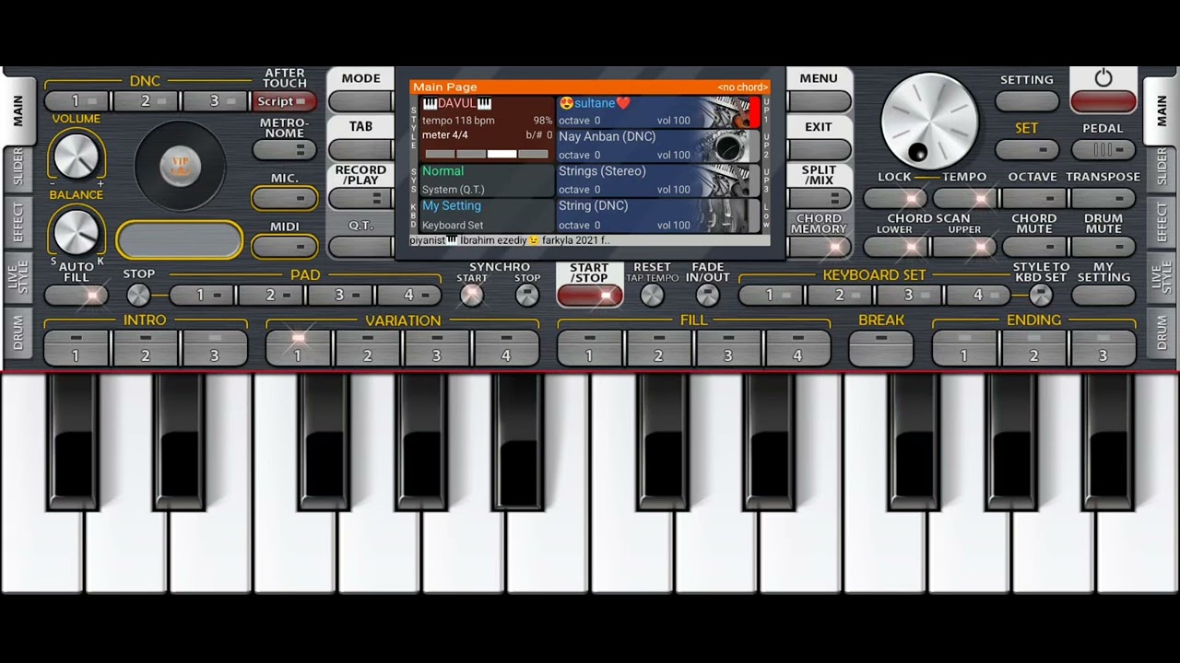This screenshot has width=1180, height=663.
Task: Select Ending 2
Action: [x=1033, y=348]
